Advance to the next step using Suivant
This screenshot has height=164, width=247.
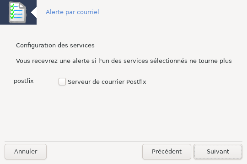pos(218,152)
